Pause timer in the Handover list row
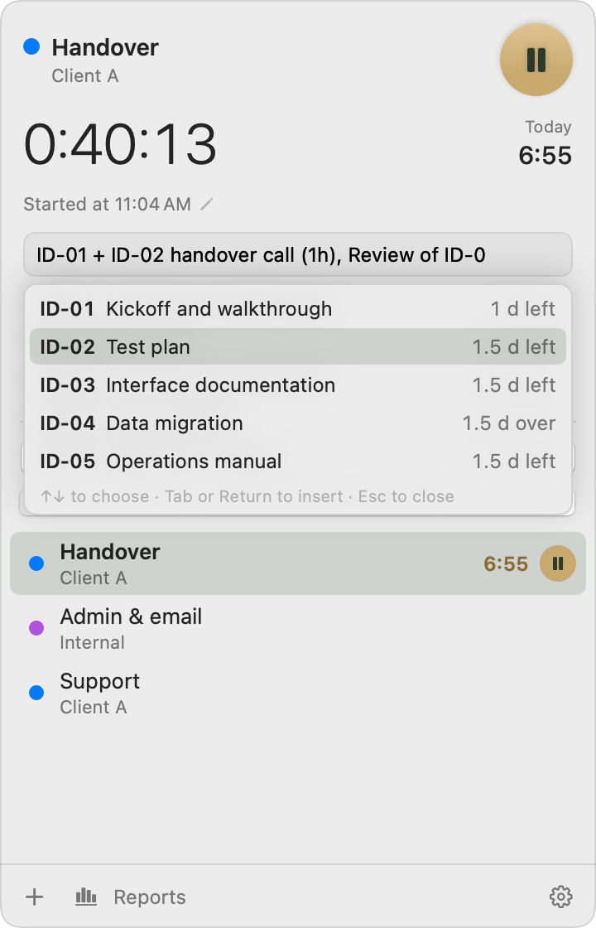The width and height of the screenshot is (596, 928). [558, 563]
